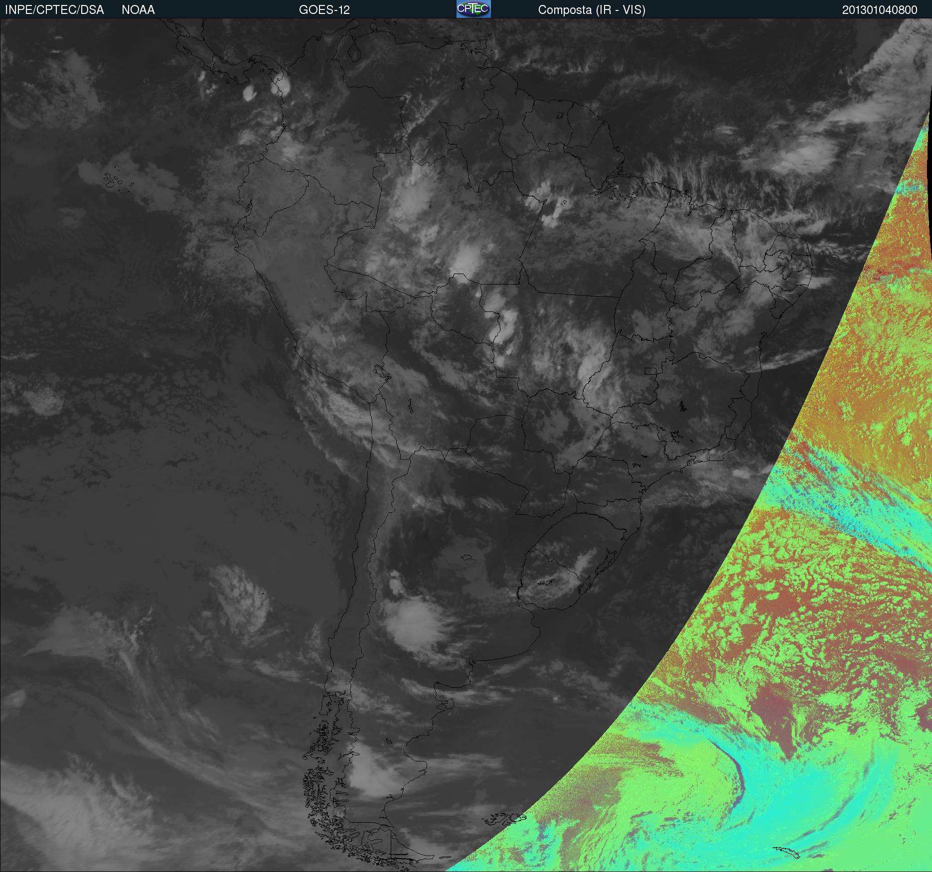Click the 201301040800 timestamp

coord(880,10)
